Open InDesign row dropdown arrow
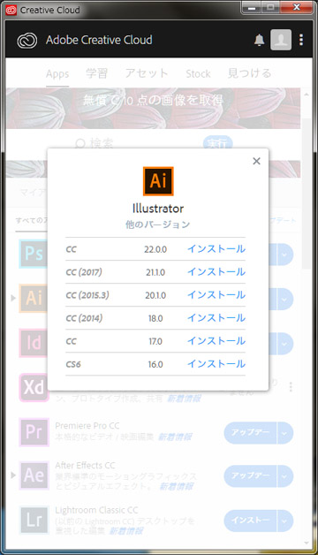Screen dimensions: 318x555 pos(285,344)
